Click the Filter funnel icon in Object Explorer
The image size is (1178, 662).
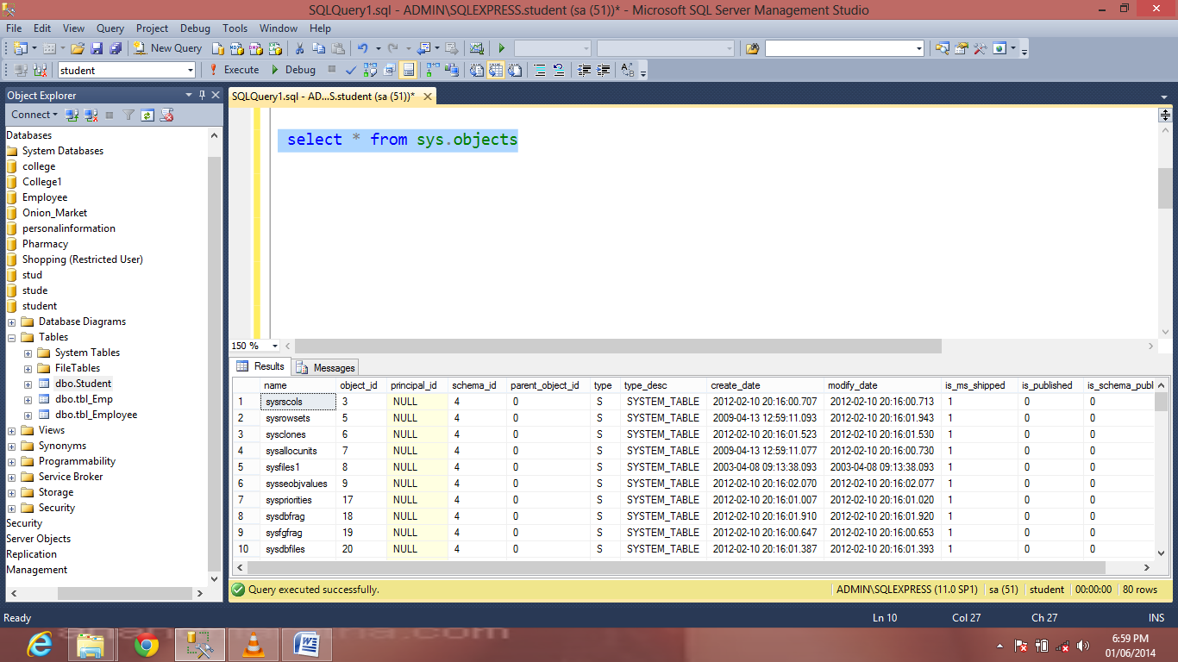tap(128, 115)
